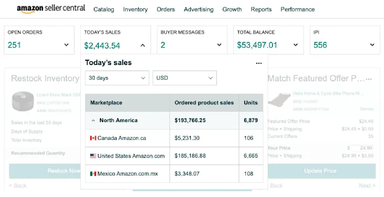The height and width of the screenshot is (197, 384).
Task: Open the 30 days period dropdown
Action: coord(117,78)
